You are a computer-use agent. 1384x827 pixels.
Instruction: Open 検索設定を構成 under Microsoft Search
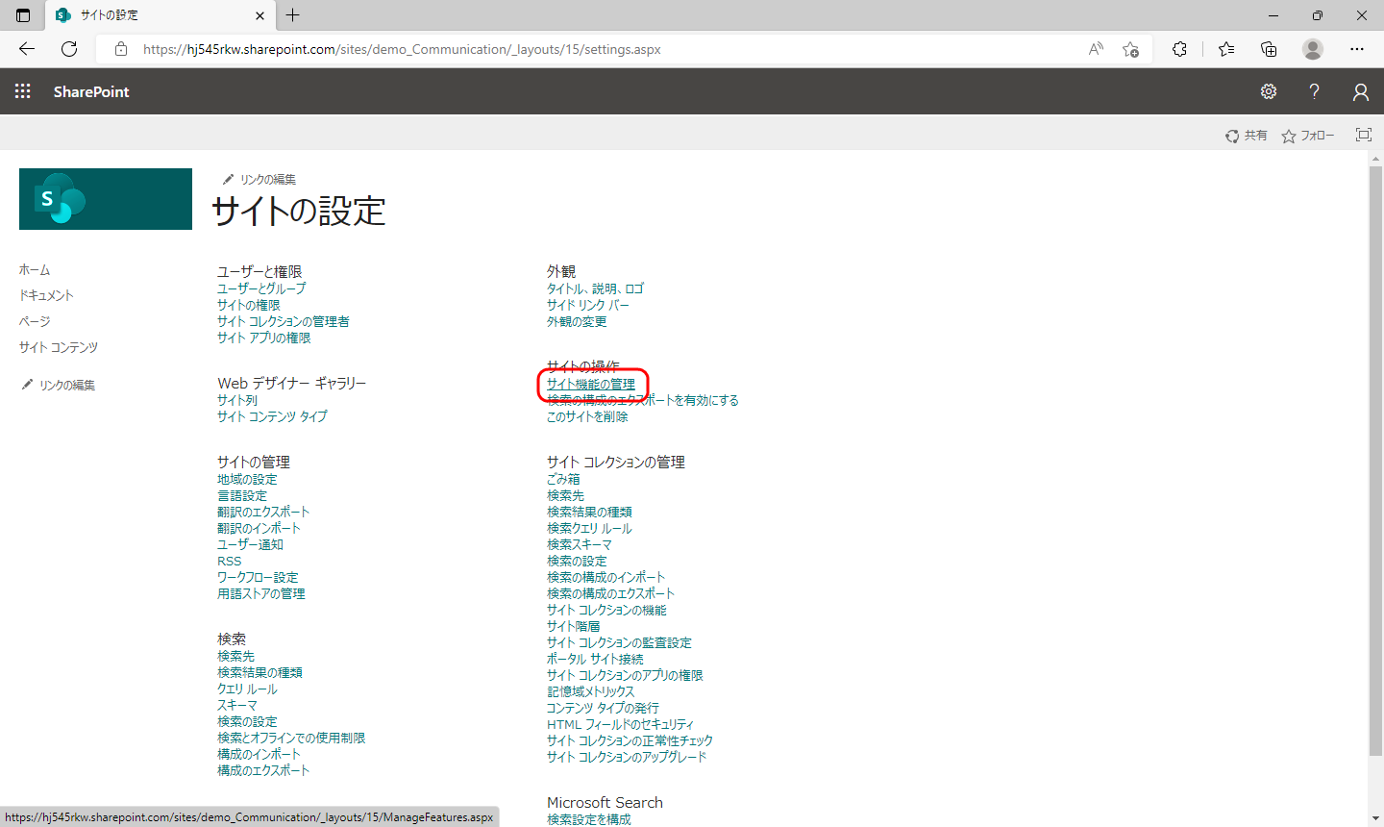(589, 819)
